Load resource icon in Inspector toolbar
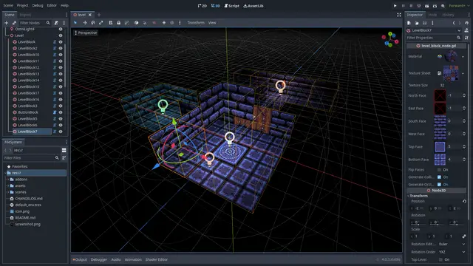473x266 pixels. point(417,23)
